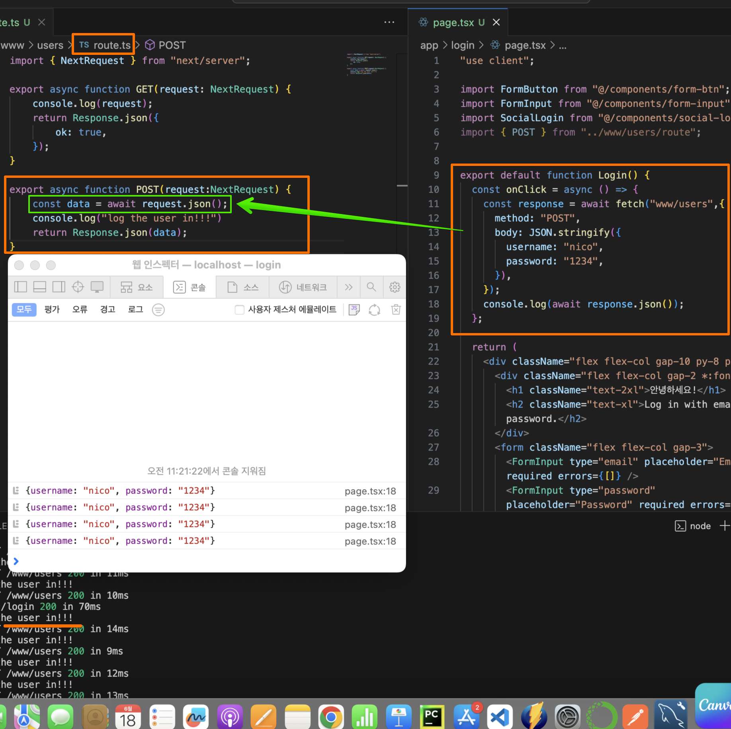Open Freeform from the Dock
Screen dimensions: 731x729
[196, 716]
